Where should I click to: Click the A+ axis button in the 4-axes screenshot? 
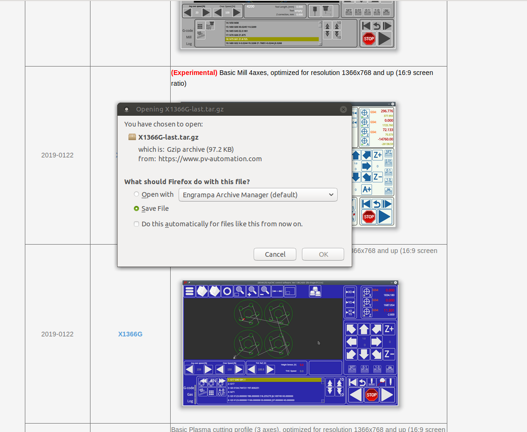[x=366, y=189]
